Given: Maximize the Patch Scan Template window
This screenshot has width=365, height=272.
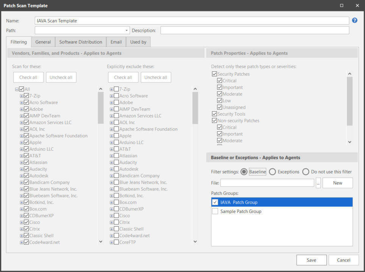Looking at the screenshot, I should pos(342,5).
